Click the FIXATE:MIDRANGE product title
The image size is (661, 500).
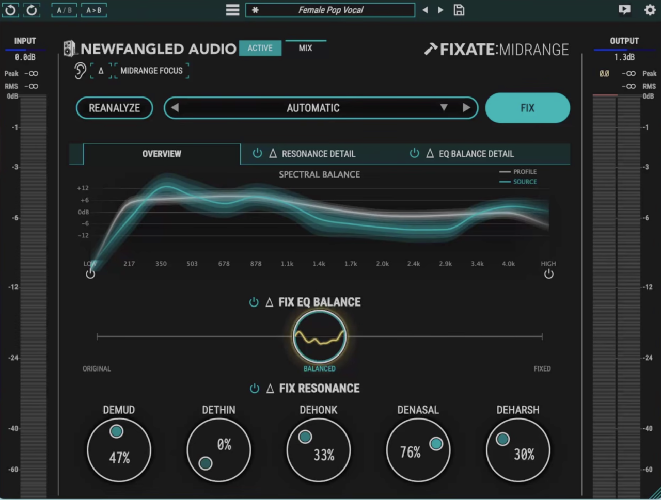pyautogui.click(x=496, y=49)
